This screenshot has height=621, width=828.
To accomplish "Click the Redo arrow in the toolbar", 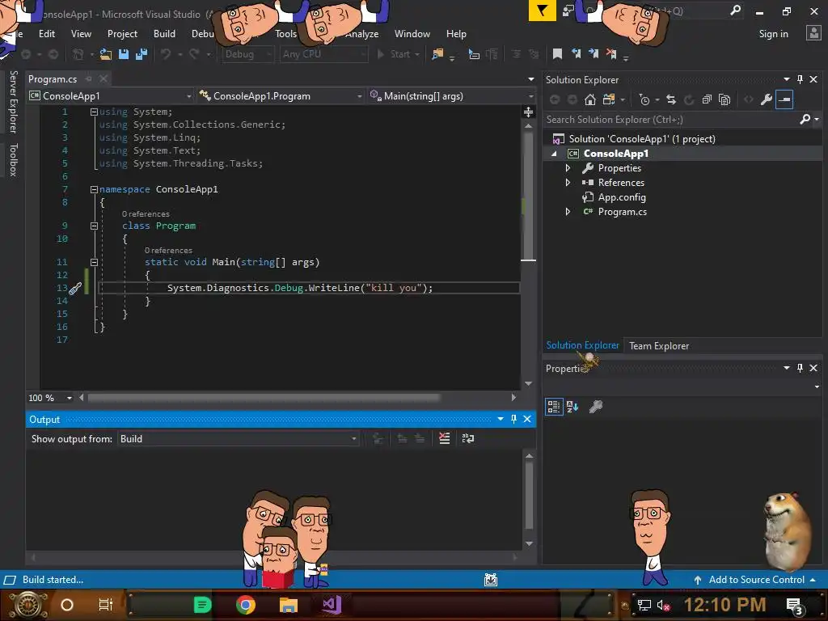I will (x=194, y=54).
